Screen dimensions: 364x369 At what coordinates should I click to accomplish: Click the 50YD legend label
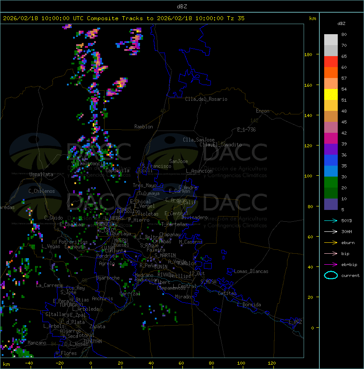(346, 220)
